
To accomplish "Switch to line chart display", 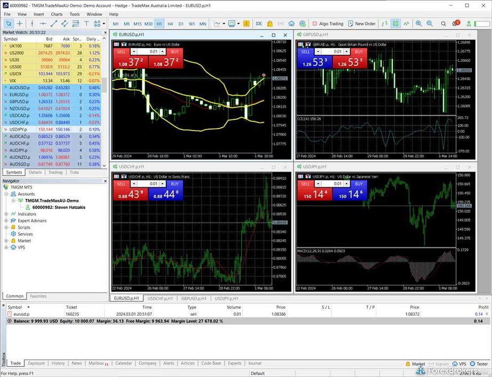I will click(406, 23).
